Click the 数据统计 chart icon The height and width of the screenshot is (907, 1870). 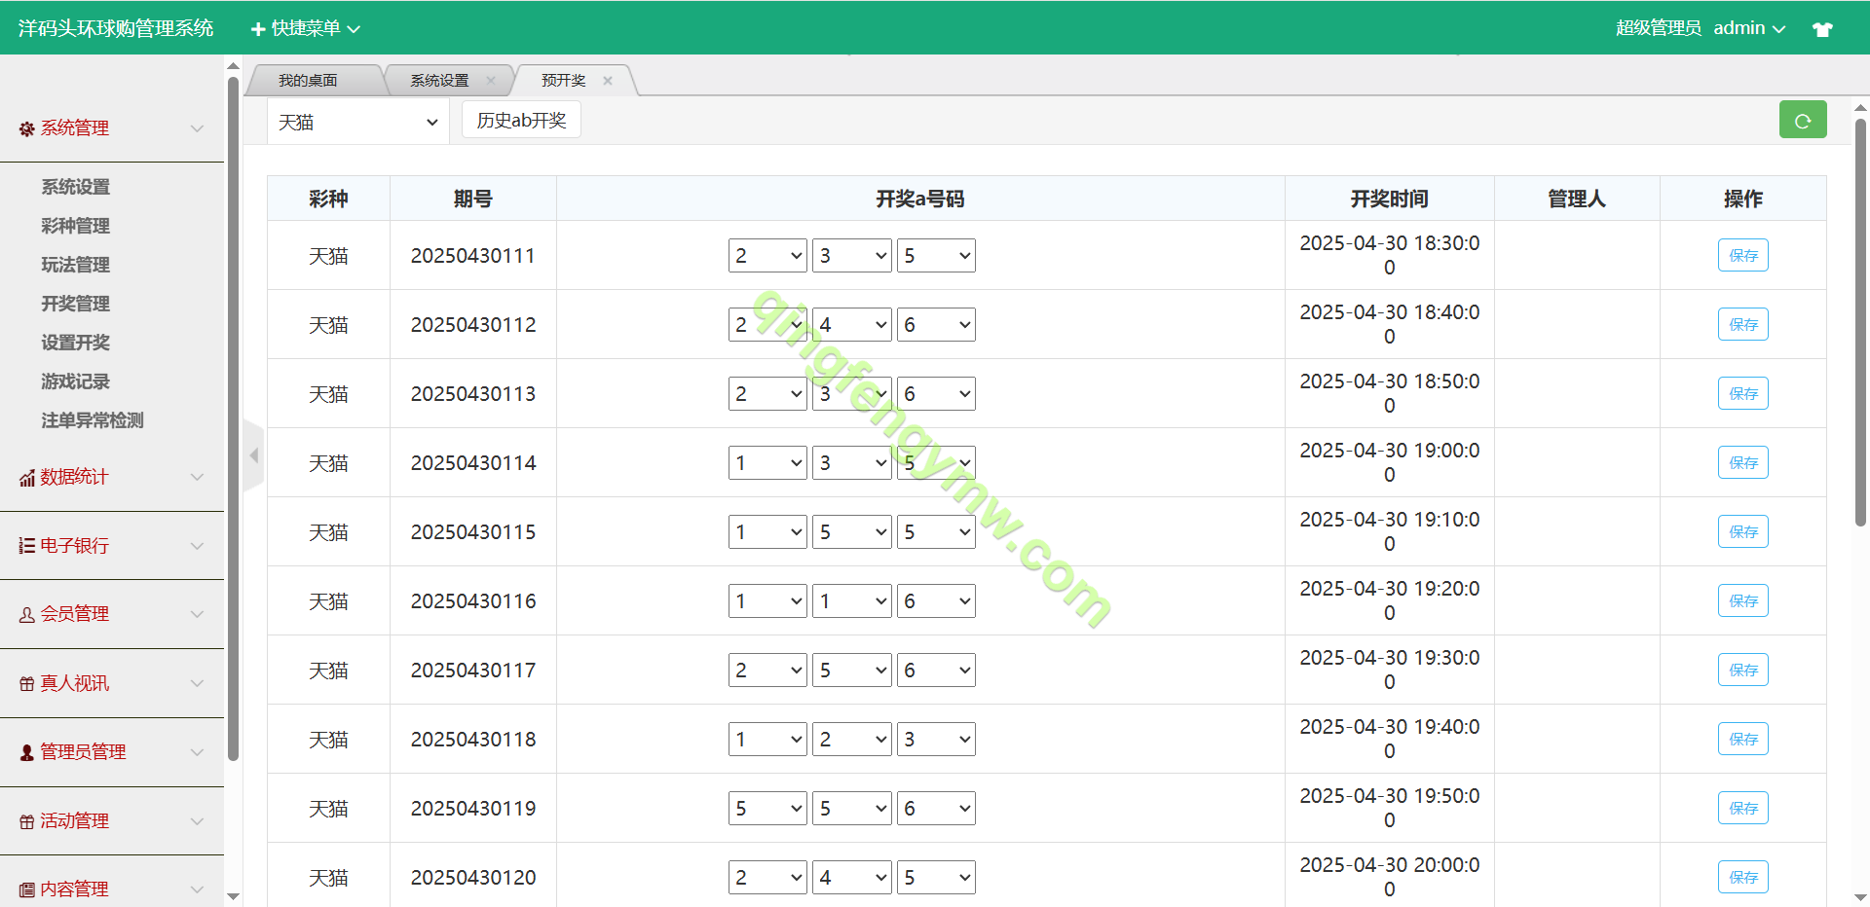(26, 478)
